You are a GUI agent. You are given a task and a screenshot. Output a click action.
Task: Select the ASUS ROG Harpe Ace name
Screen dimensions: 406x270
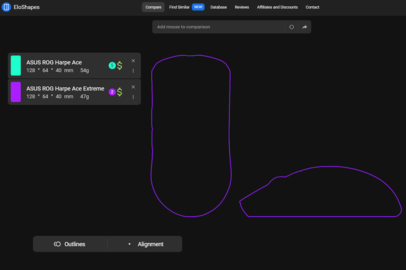pos(54,62)
